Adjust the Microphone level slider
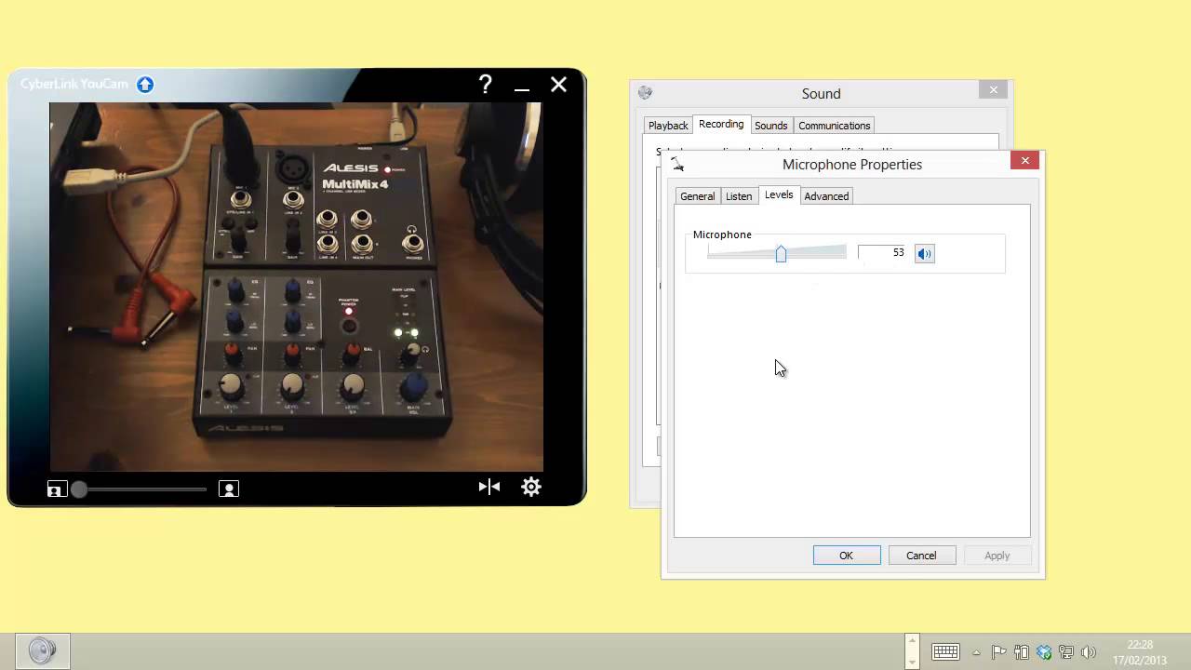Viewport: 1191px width, 670px height. tap(781, 253)
